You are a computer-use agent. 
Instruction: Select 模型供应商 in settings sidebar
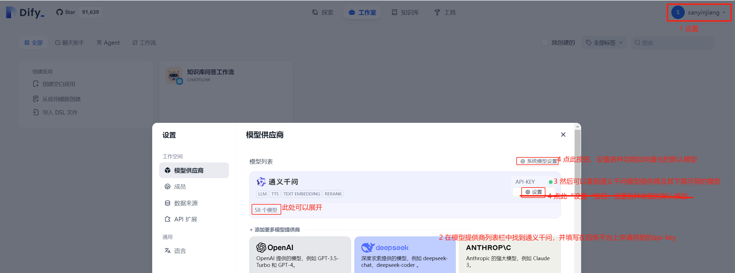tap(194, 170)
